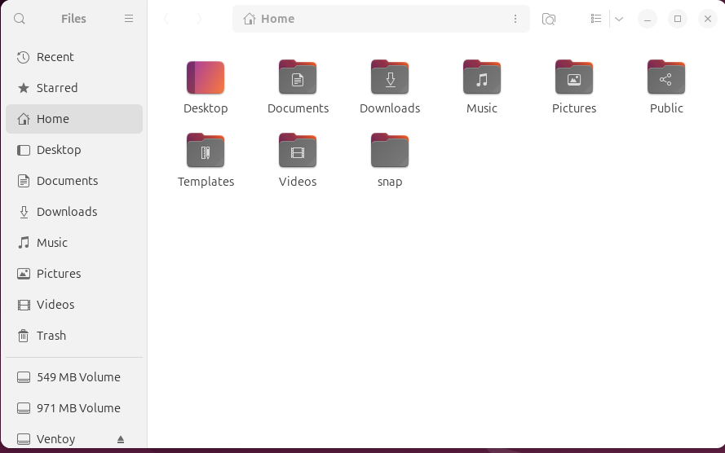The image size is (725, 453).
Task: Open the Public shared folder
Action: coord(666,78)
